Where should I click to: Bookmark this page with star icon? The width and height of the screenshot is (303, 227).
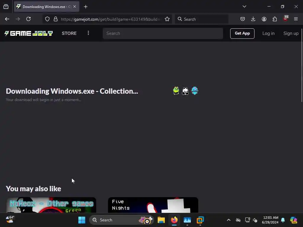click(167, 19)
